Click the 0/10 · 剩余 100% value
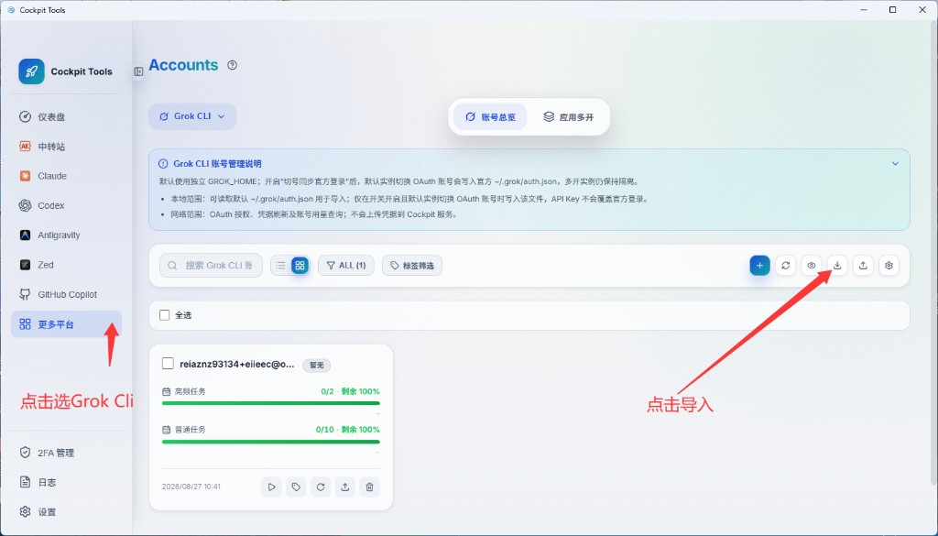 tap(347, 430)
